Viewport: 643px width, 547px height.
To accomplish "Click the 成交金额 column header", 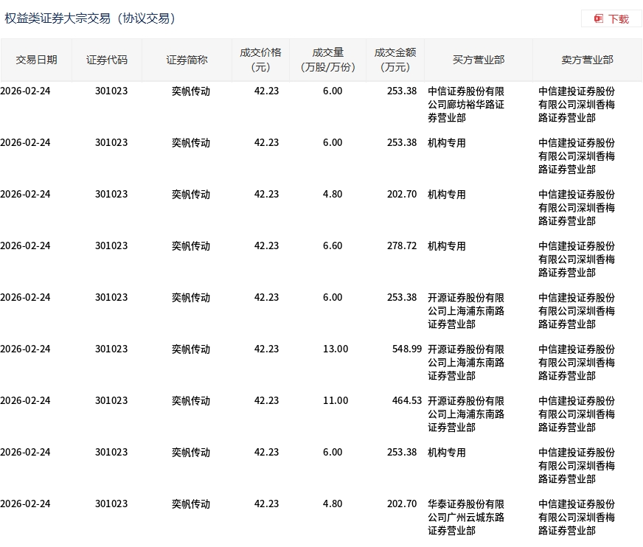I will [x=395, y=60].
